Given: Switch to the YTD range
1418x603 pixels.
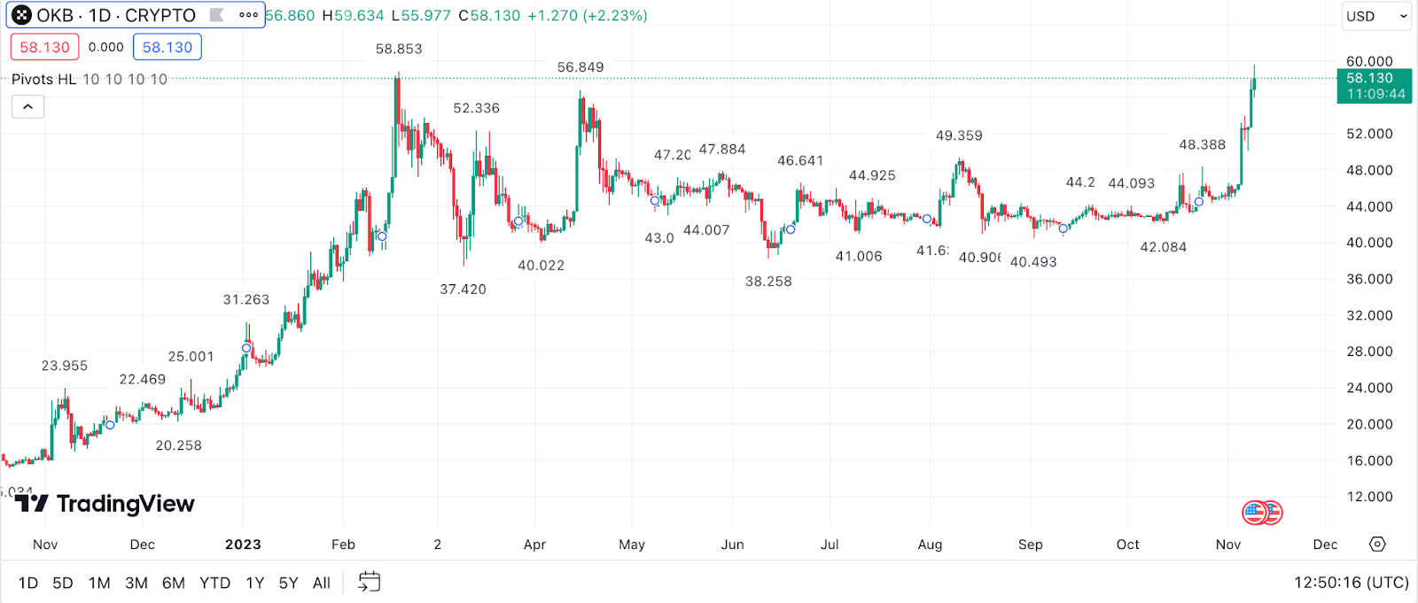Looking at the screenshot, I should pyautogui.click(x=214, y=583).
